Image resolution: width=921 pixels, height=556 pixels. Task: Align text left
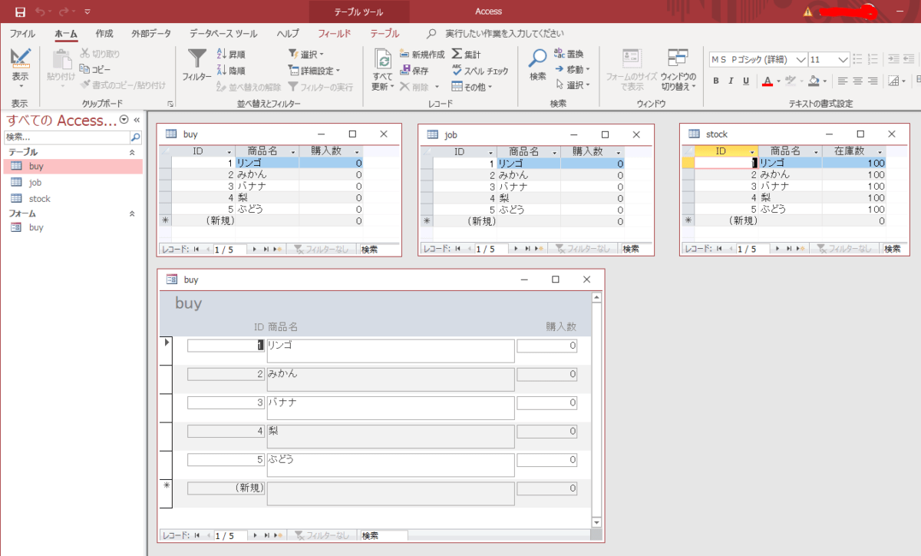(843, 81)
